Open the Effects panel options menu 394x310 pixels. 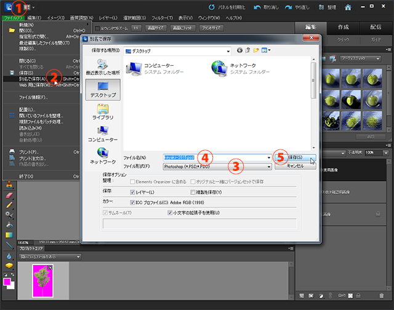coord(388,50)
